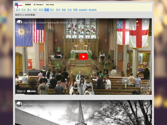Click the YouTube logo in Watch on YouTube
Viewport: 167px width, 125px height.
pos(32,91)
